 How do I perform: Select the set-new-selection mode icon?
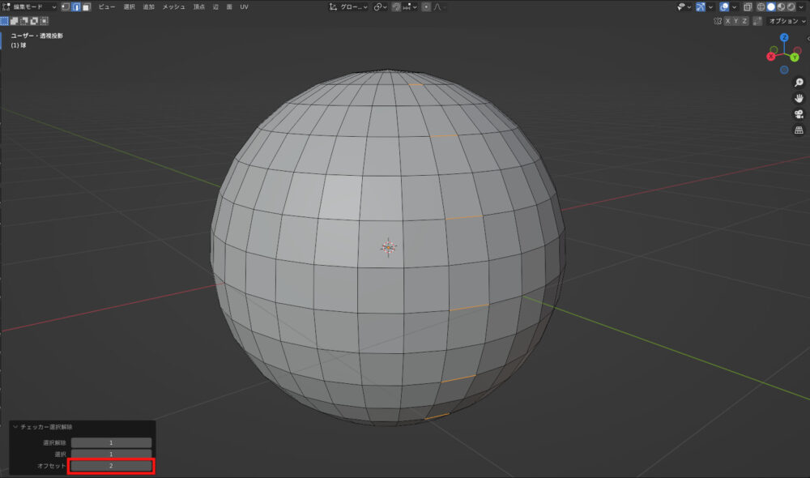pos(5,21)
